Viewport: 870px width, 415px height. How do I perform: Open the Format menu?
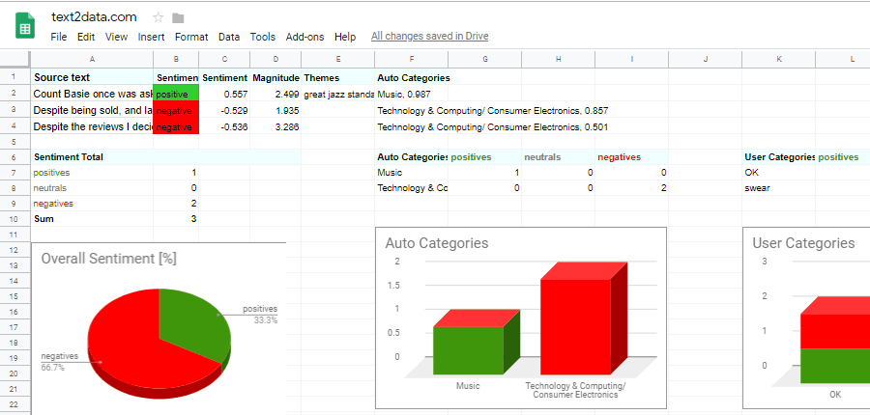tap(191, 37)
